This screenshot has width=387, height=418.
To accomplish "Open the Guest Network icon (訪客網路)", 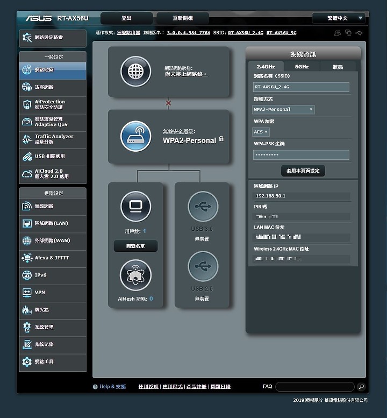I will click(27, 87).
